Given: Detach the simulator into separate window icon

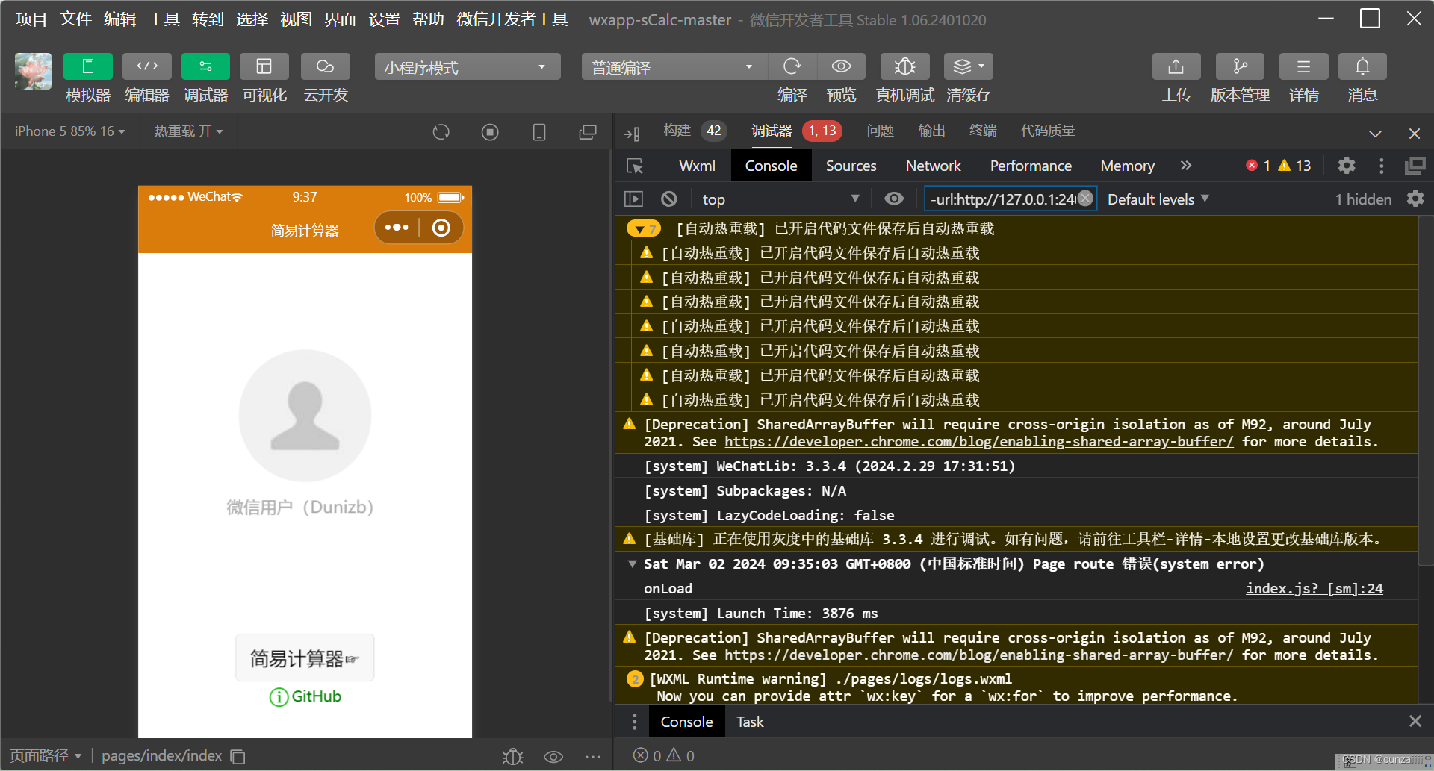Looking at the screenshot, I should [x=588, y=132].
